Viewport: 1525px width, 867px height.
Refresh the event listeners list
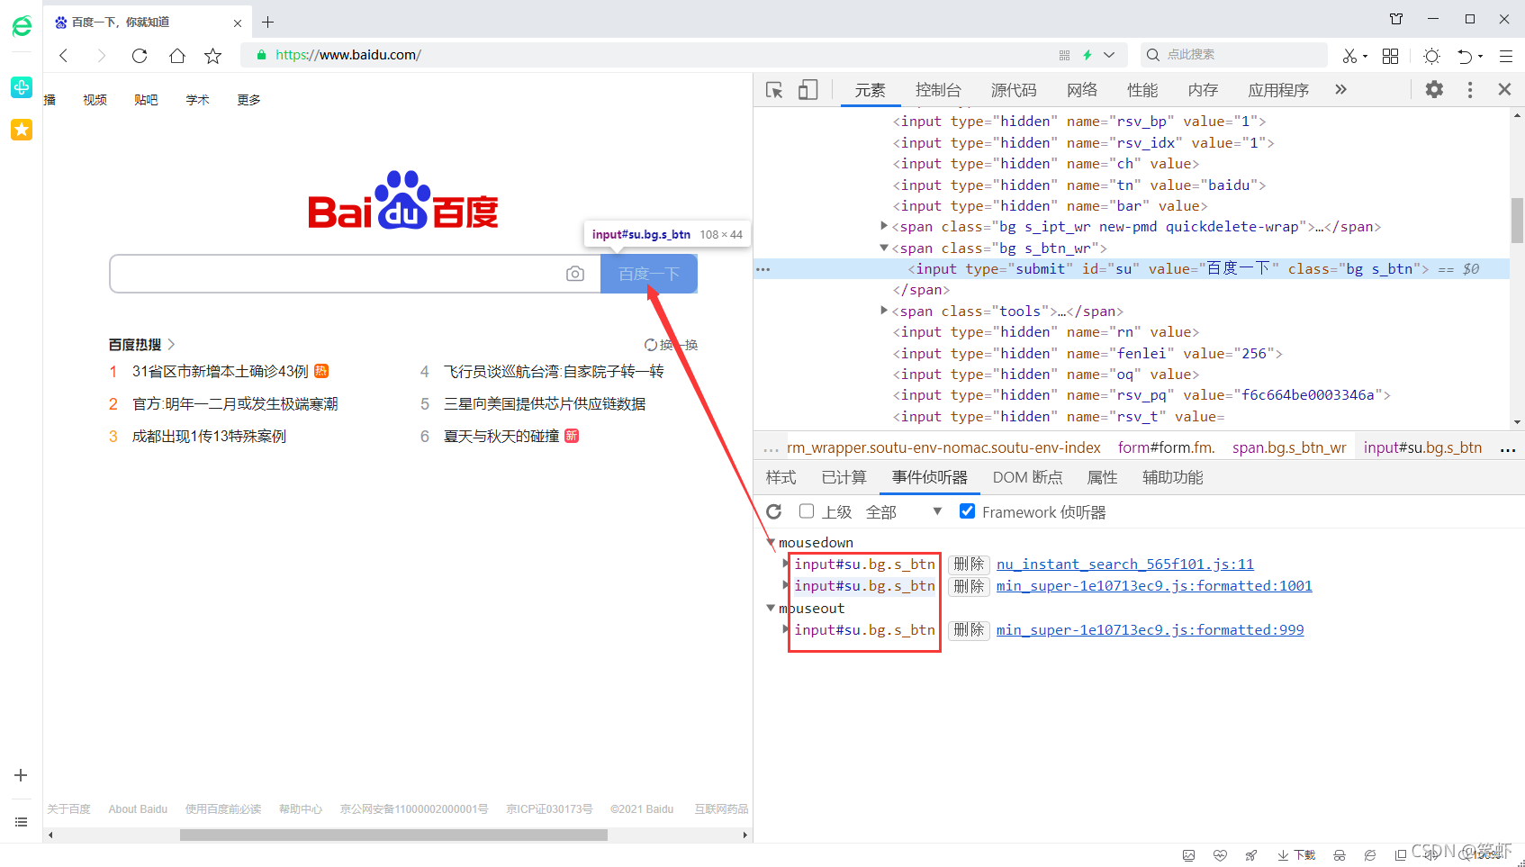coord(774,511)
